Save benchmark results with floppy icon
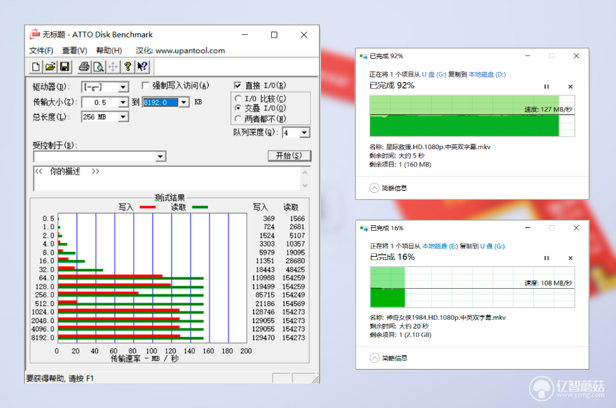 tap(64, 67)
